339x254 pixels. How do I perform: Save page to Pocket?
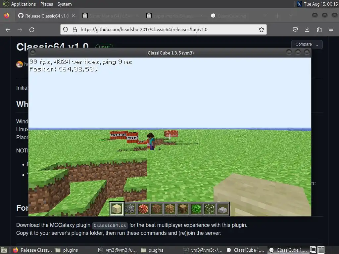295,29
